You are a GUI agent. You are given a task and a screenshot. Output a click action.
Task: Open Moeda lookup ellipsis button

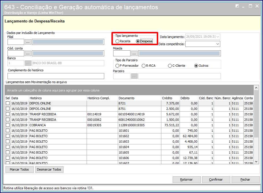pos(134,53)
